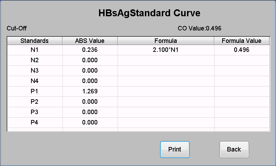Click the Print button
Viewport: 276px width, 166px height.
pyautogui.click(x=175, y=149)
